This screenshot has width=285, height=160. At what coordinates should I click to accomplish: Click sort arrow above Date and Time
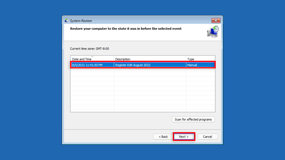[92, 56]
